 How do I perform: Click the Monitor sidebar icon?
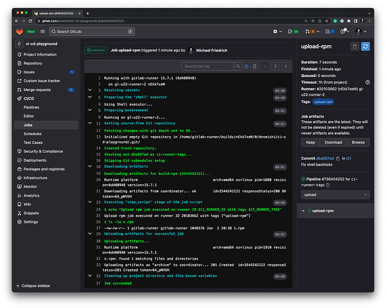[x=19, y=187]
